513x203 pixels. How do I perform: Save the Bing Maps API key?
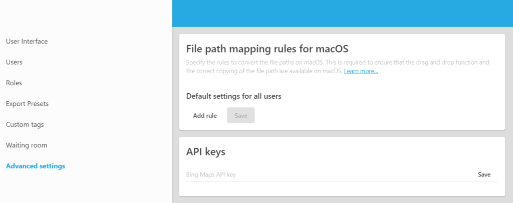click(484, 174)
